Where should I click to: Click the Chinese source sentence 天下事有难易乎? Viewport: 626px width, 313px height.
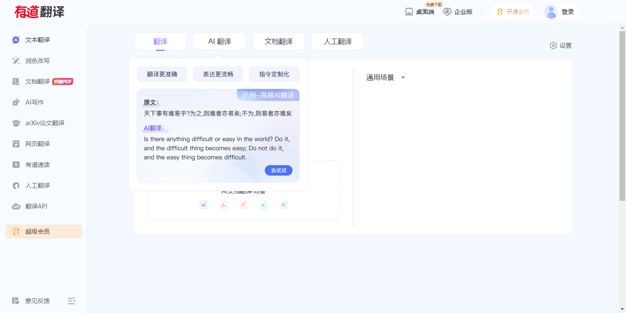[x=218, y=114]
